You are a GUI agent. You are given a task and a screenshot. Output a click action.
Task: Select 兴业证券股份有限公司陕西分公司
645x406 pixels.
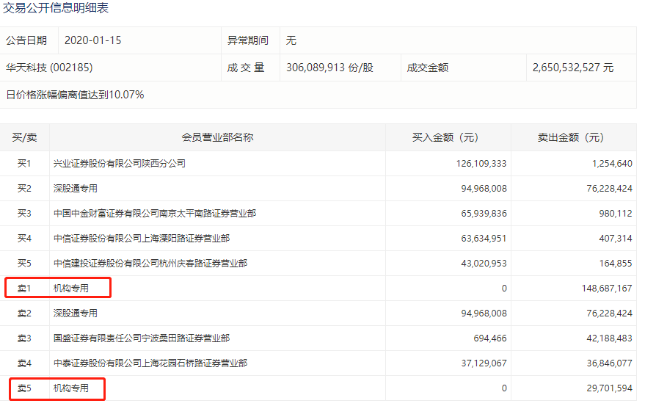pos(120,164)
